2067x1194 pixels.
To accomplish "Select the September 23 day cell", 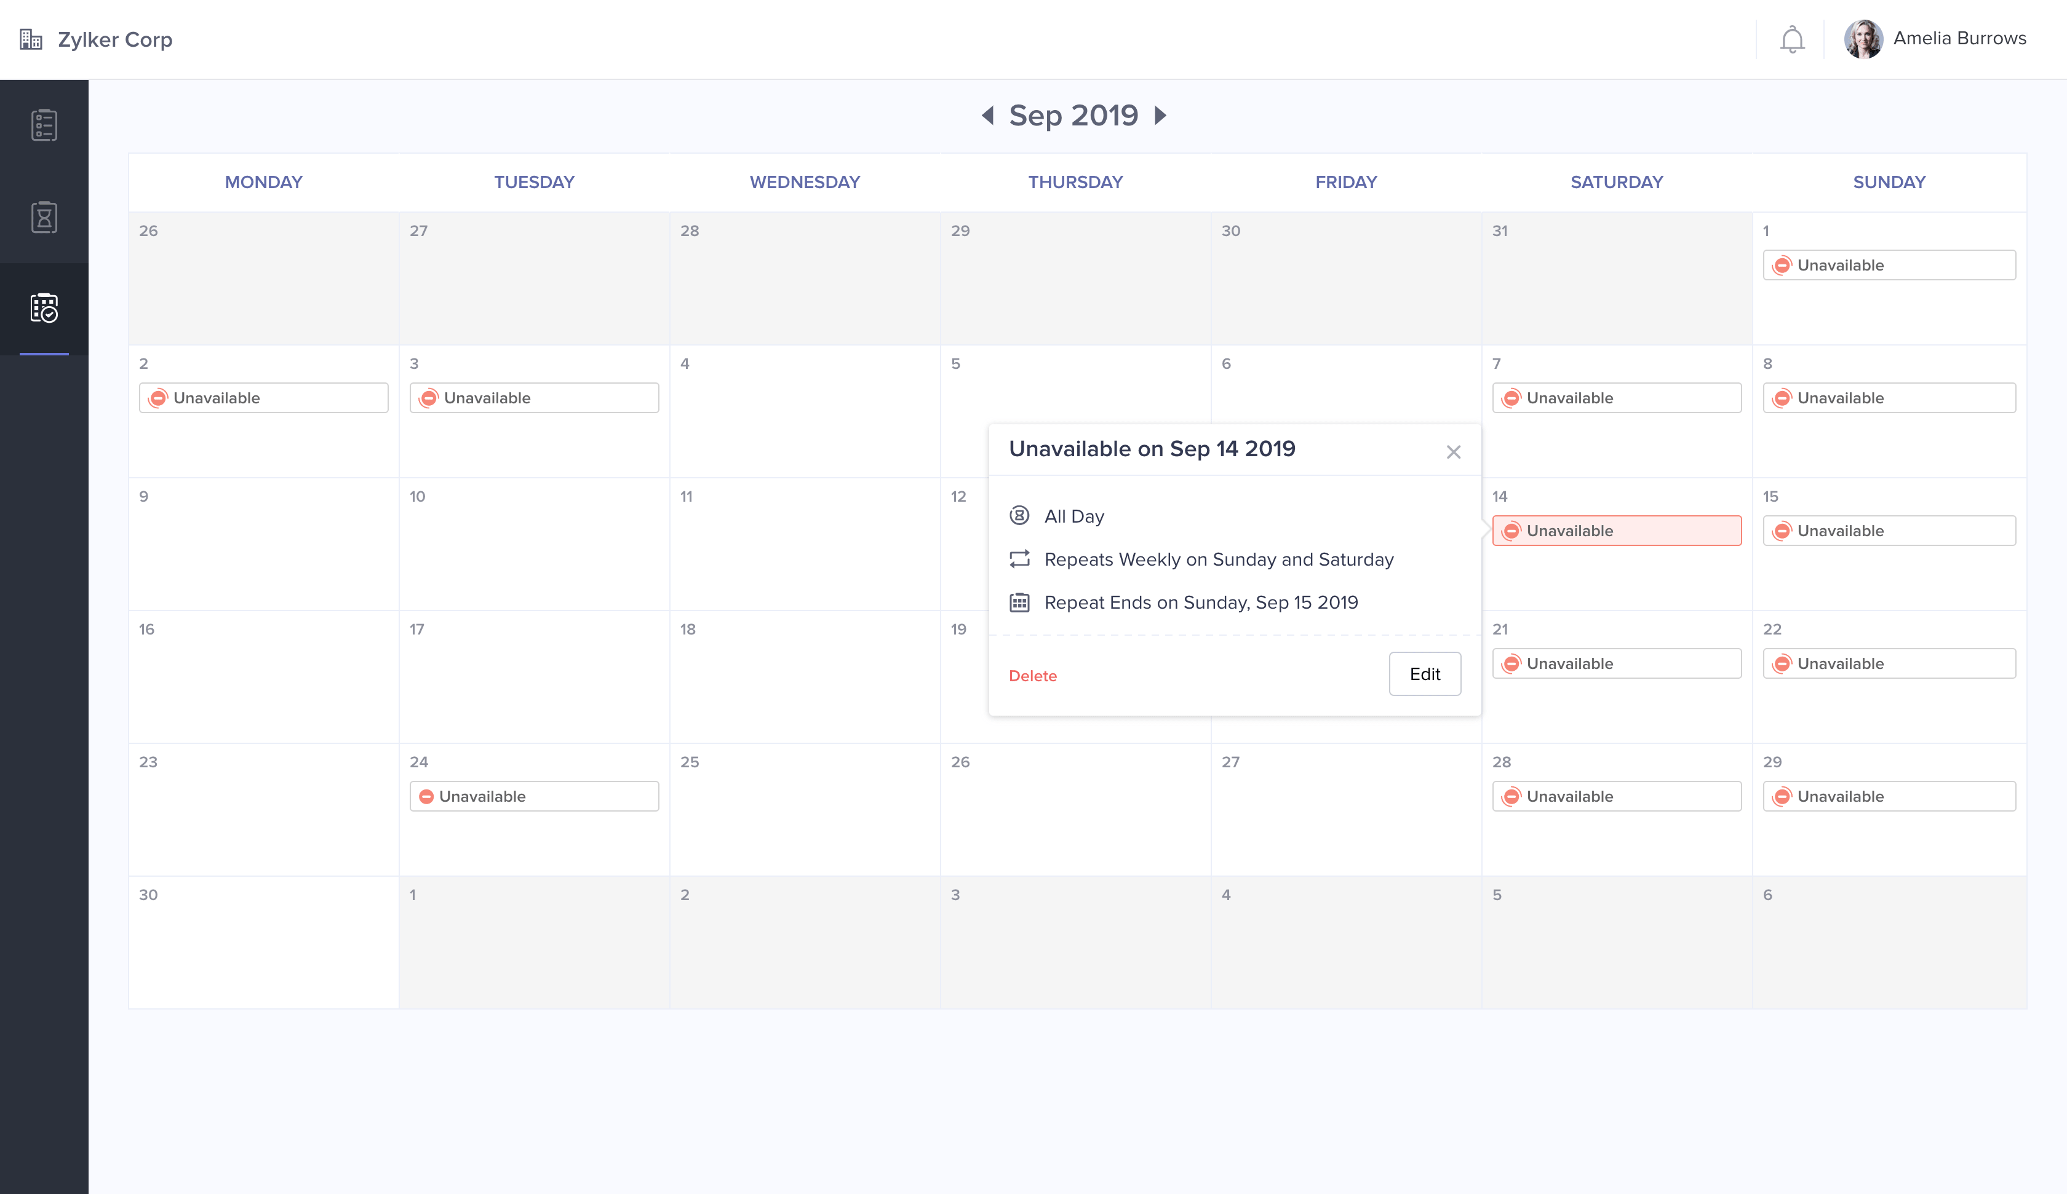I will (x=263, y=810).
